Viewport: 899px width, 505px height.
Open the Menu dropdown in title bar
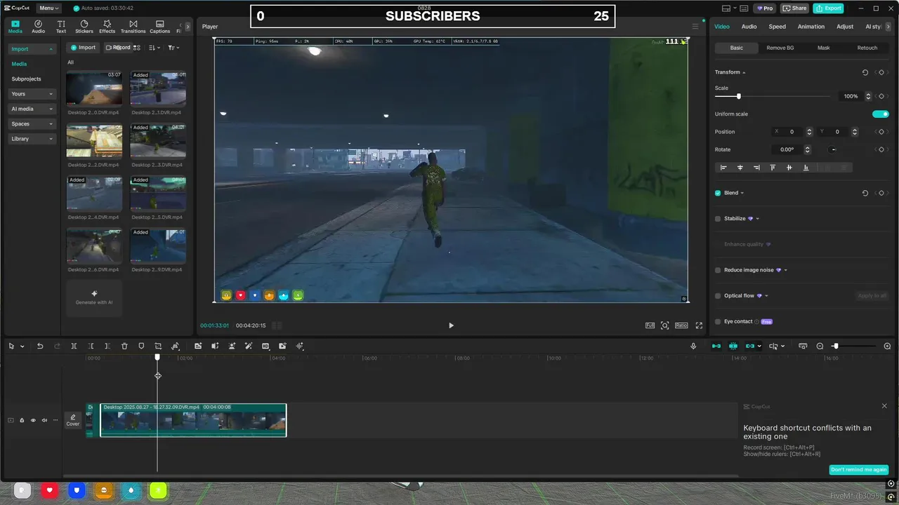tap(47, 8)
